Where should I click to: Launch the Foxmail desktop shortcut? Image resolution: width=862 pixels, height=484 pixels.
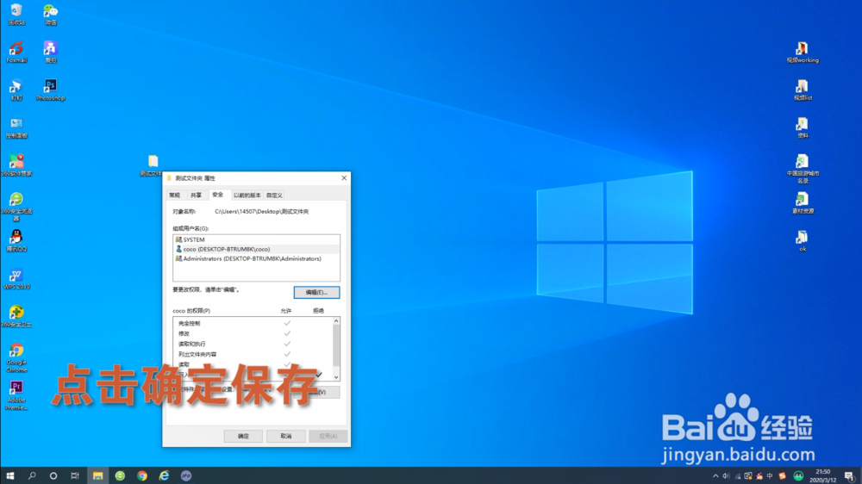point(16,52)
